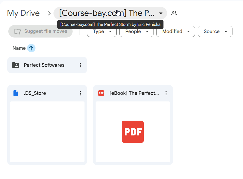Click the breadcrumb chevron separator after My Drive
This screenshot has height=179, width=243.
tap(49, 13)
